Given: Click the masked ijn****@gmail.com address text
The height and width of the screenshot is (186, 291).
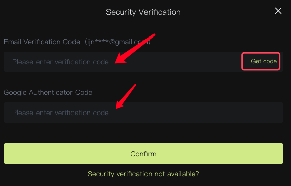Looking at the screenshot, I should point(118,42).
